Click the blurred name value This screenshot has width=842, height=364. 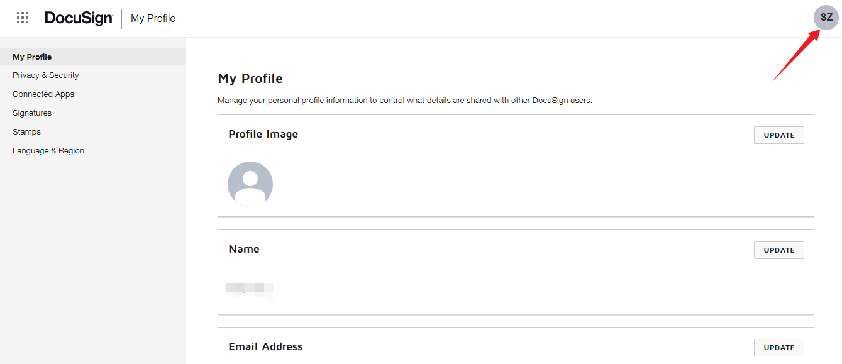click(x=250, y=290)
